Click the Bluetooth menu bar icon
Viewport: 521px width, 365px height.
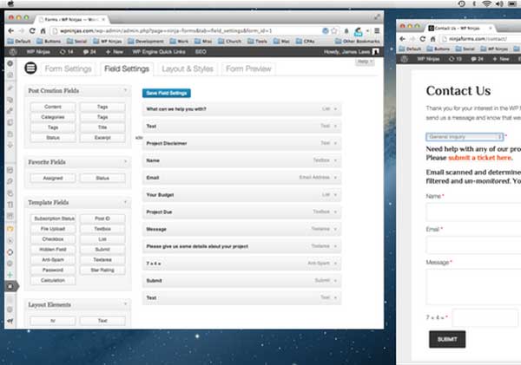coord(474,3)
